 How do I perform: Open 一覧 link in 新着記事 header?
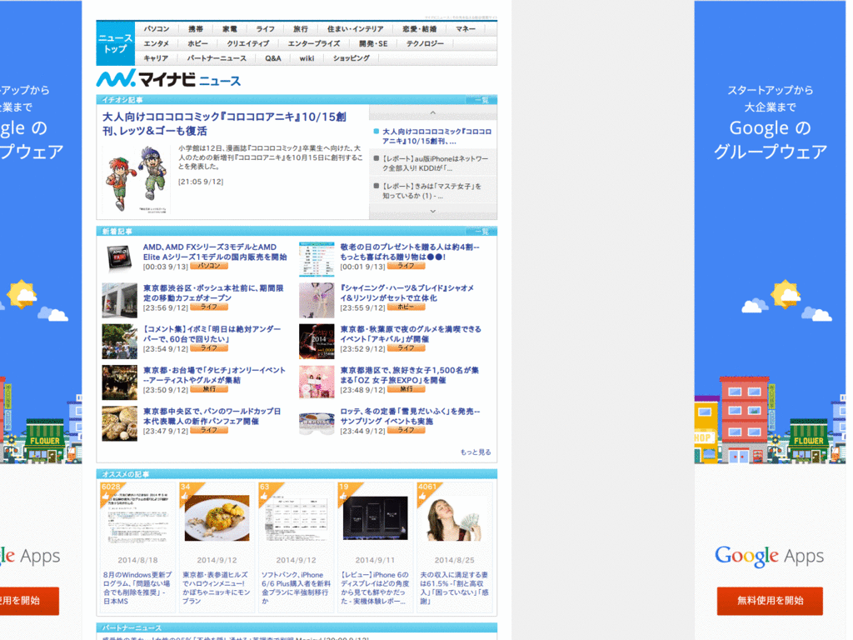(x=481, y=232)
